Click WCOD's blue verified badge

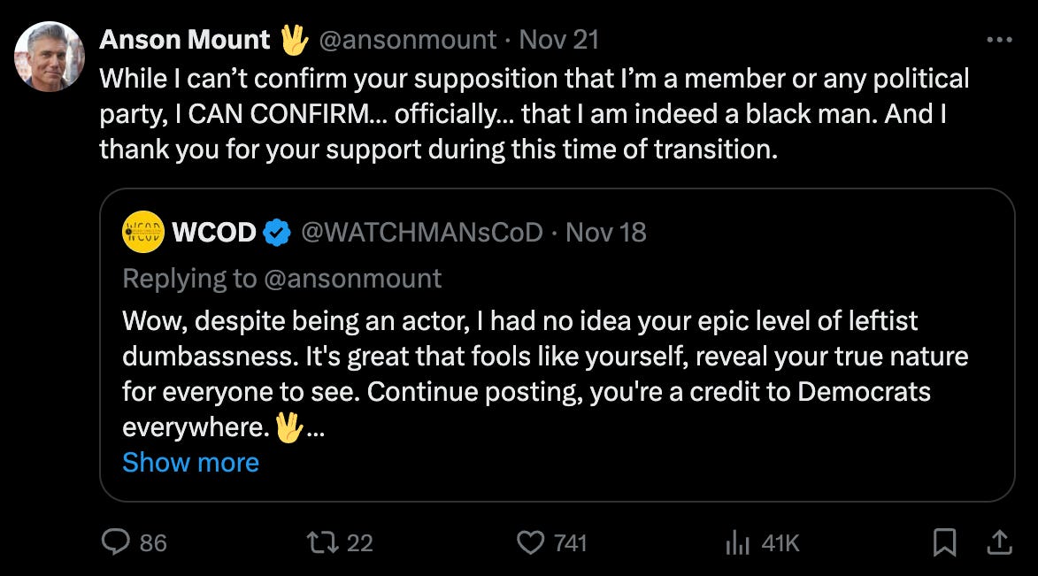tap(278, 233)
